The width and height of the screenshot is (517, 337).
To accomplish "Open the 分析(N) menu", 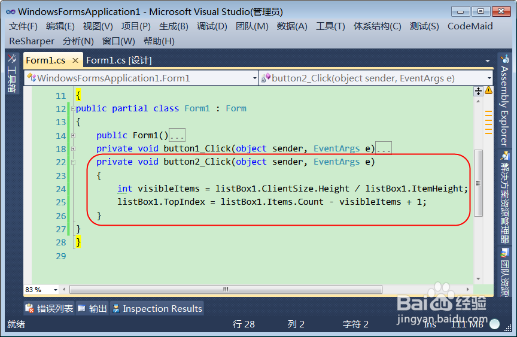I will 78,41.
